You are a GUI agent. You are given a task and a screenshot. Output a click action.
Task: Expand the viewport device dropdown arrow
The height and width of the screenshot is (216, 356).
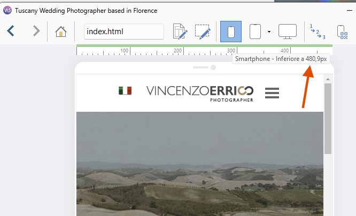(269, 32)
